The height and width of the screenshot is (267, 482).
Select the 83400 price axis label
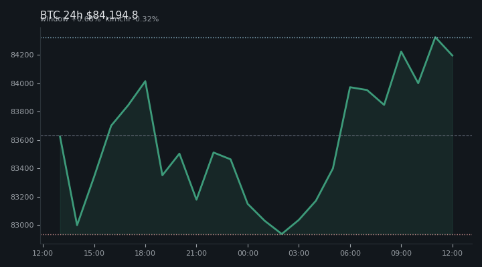[x=22, y=169]
